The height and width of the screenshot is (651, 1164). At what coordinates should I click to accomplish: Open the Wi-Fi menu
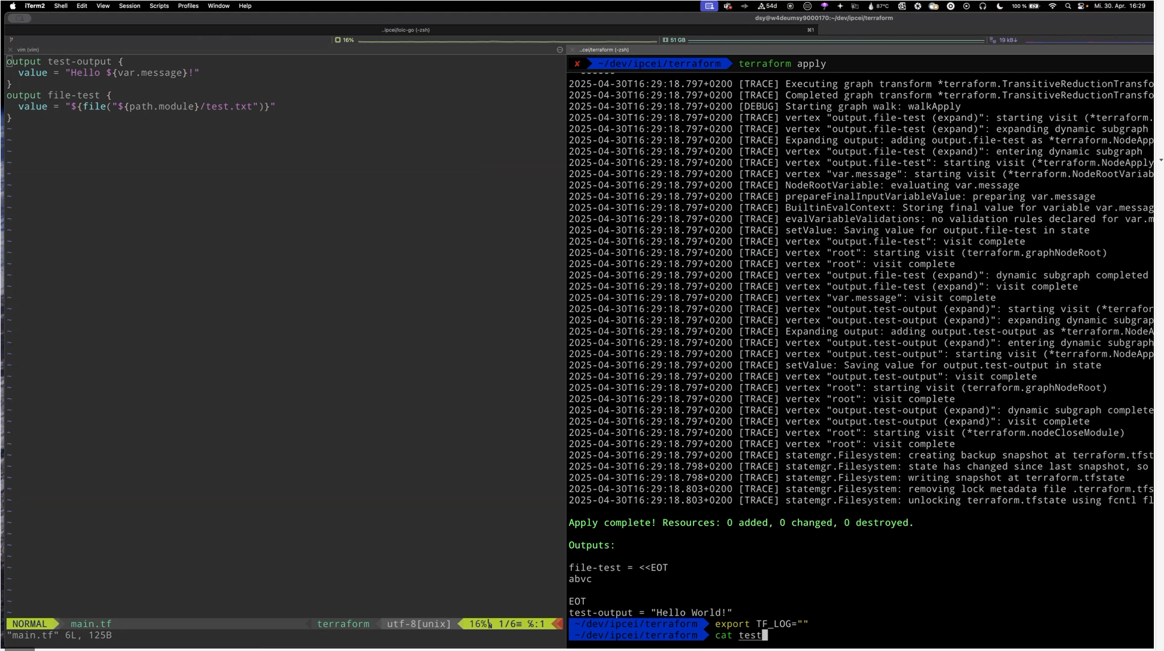[x=1053, y=6]
